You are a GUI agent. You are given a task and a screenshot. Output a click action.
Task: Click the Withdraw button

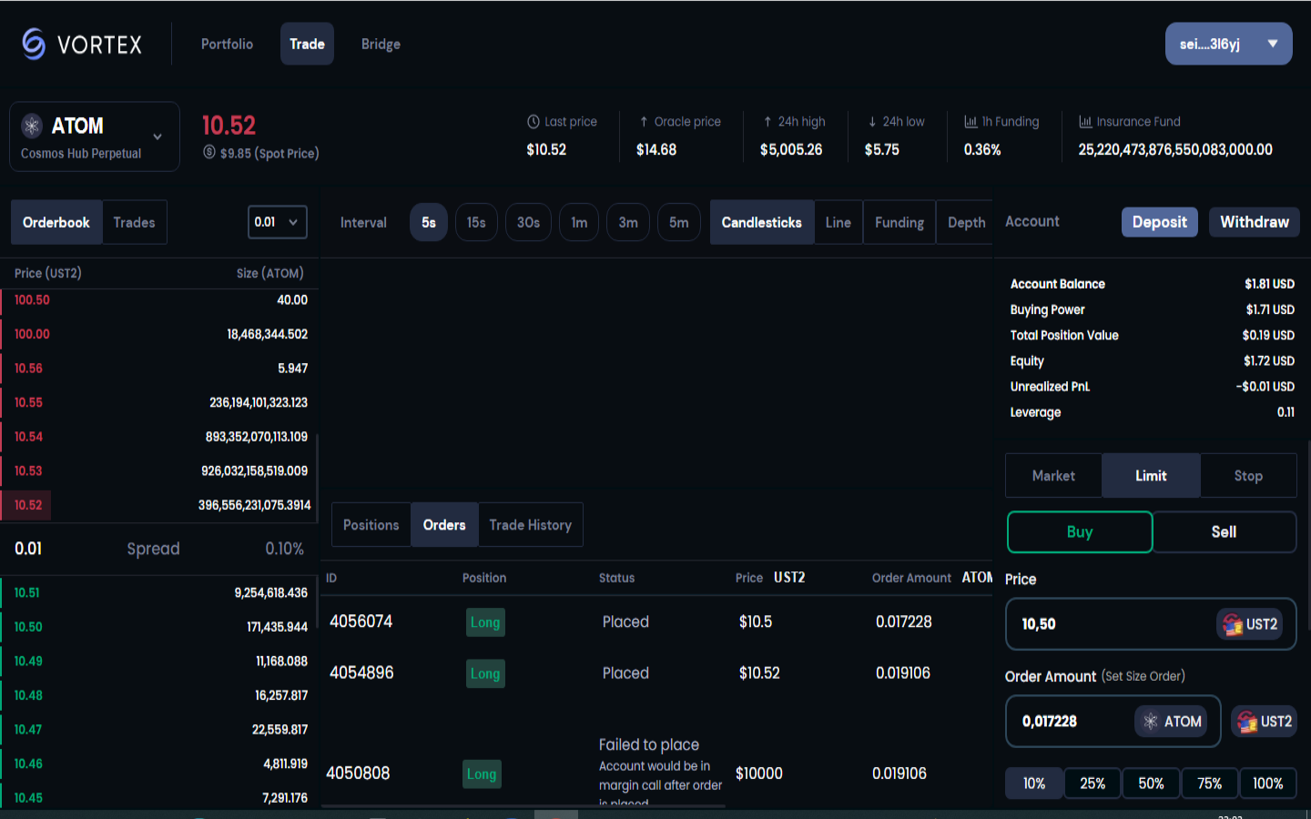point(1255,222)
